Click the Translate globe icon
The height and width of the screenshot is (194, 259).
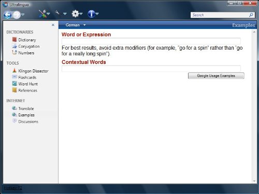tap(15, 108)
